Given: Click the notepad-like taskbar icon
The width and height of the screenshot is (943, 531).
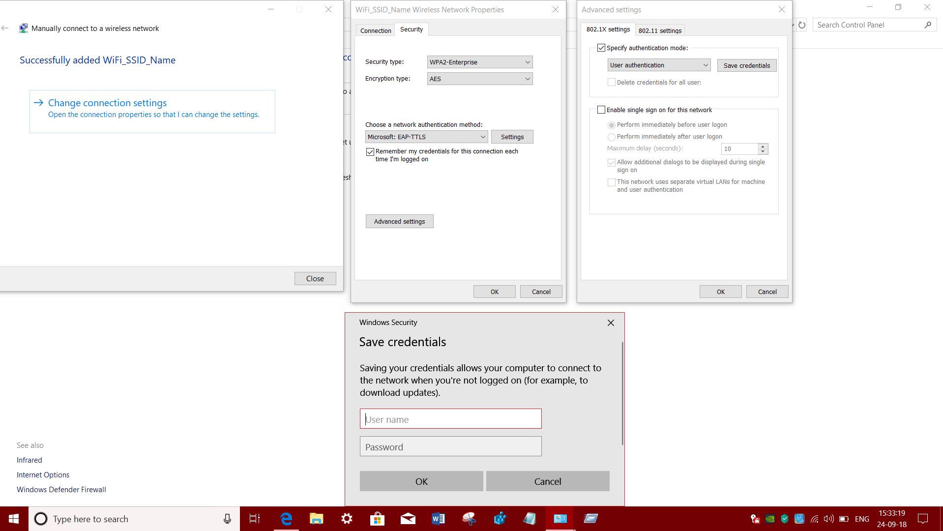Looking at the screenshot, I should click(530, 519).
